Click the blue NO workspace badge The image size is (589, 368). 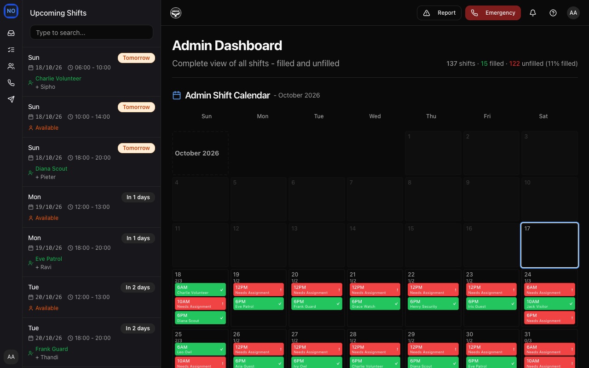[11, 11]
